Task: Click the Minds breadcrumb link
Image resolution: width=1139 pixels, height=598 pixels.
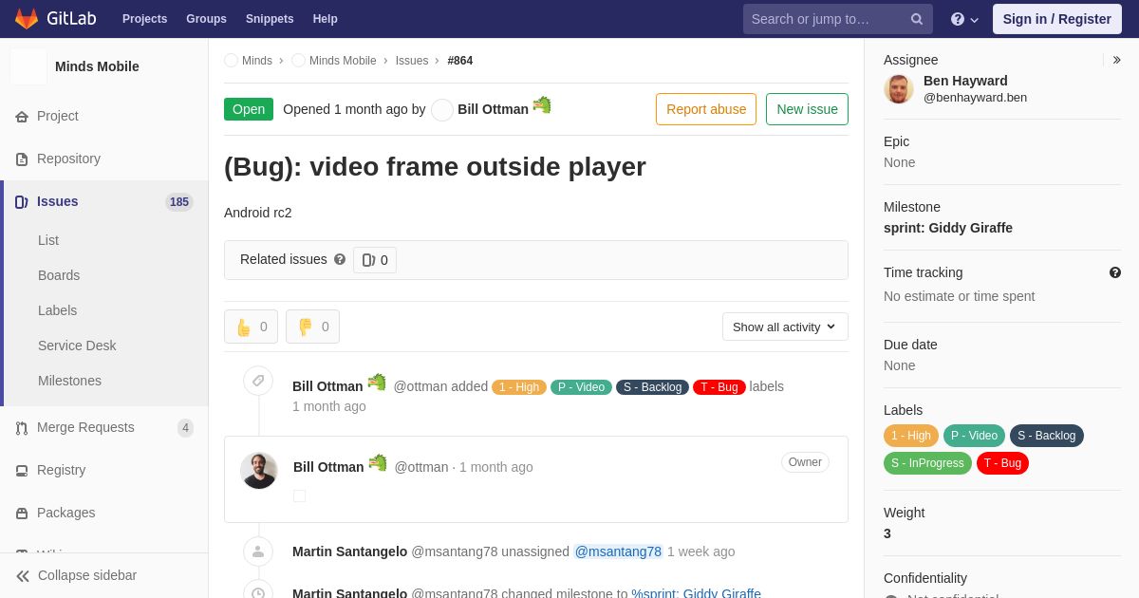Action: tap(257, 61)
